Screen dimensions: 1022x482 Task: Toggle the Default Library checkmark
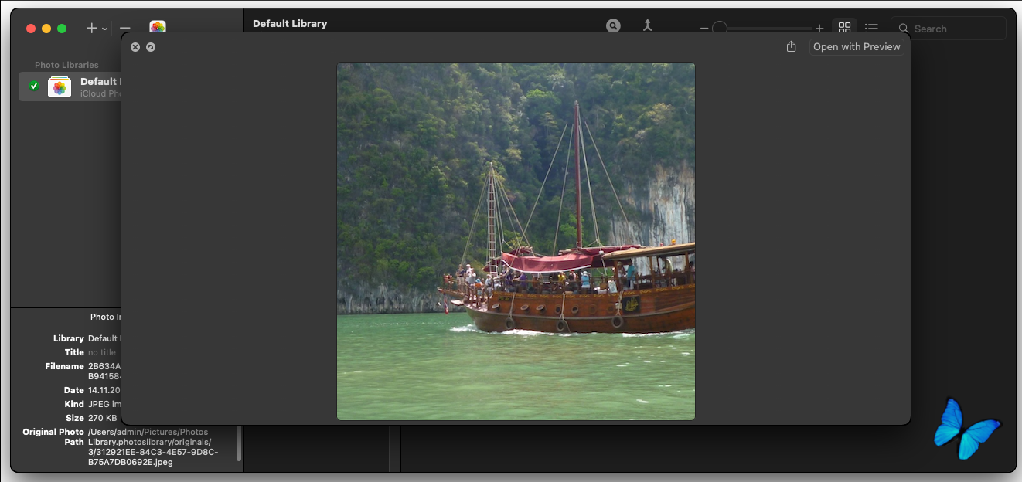coord(33,86)
